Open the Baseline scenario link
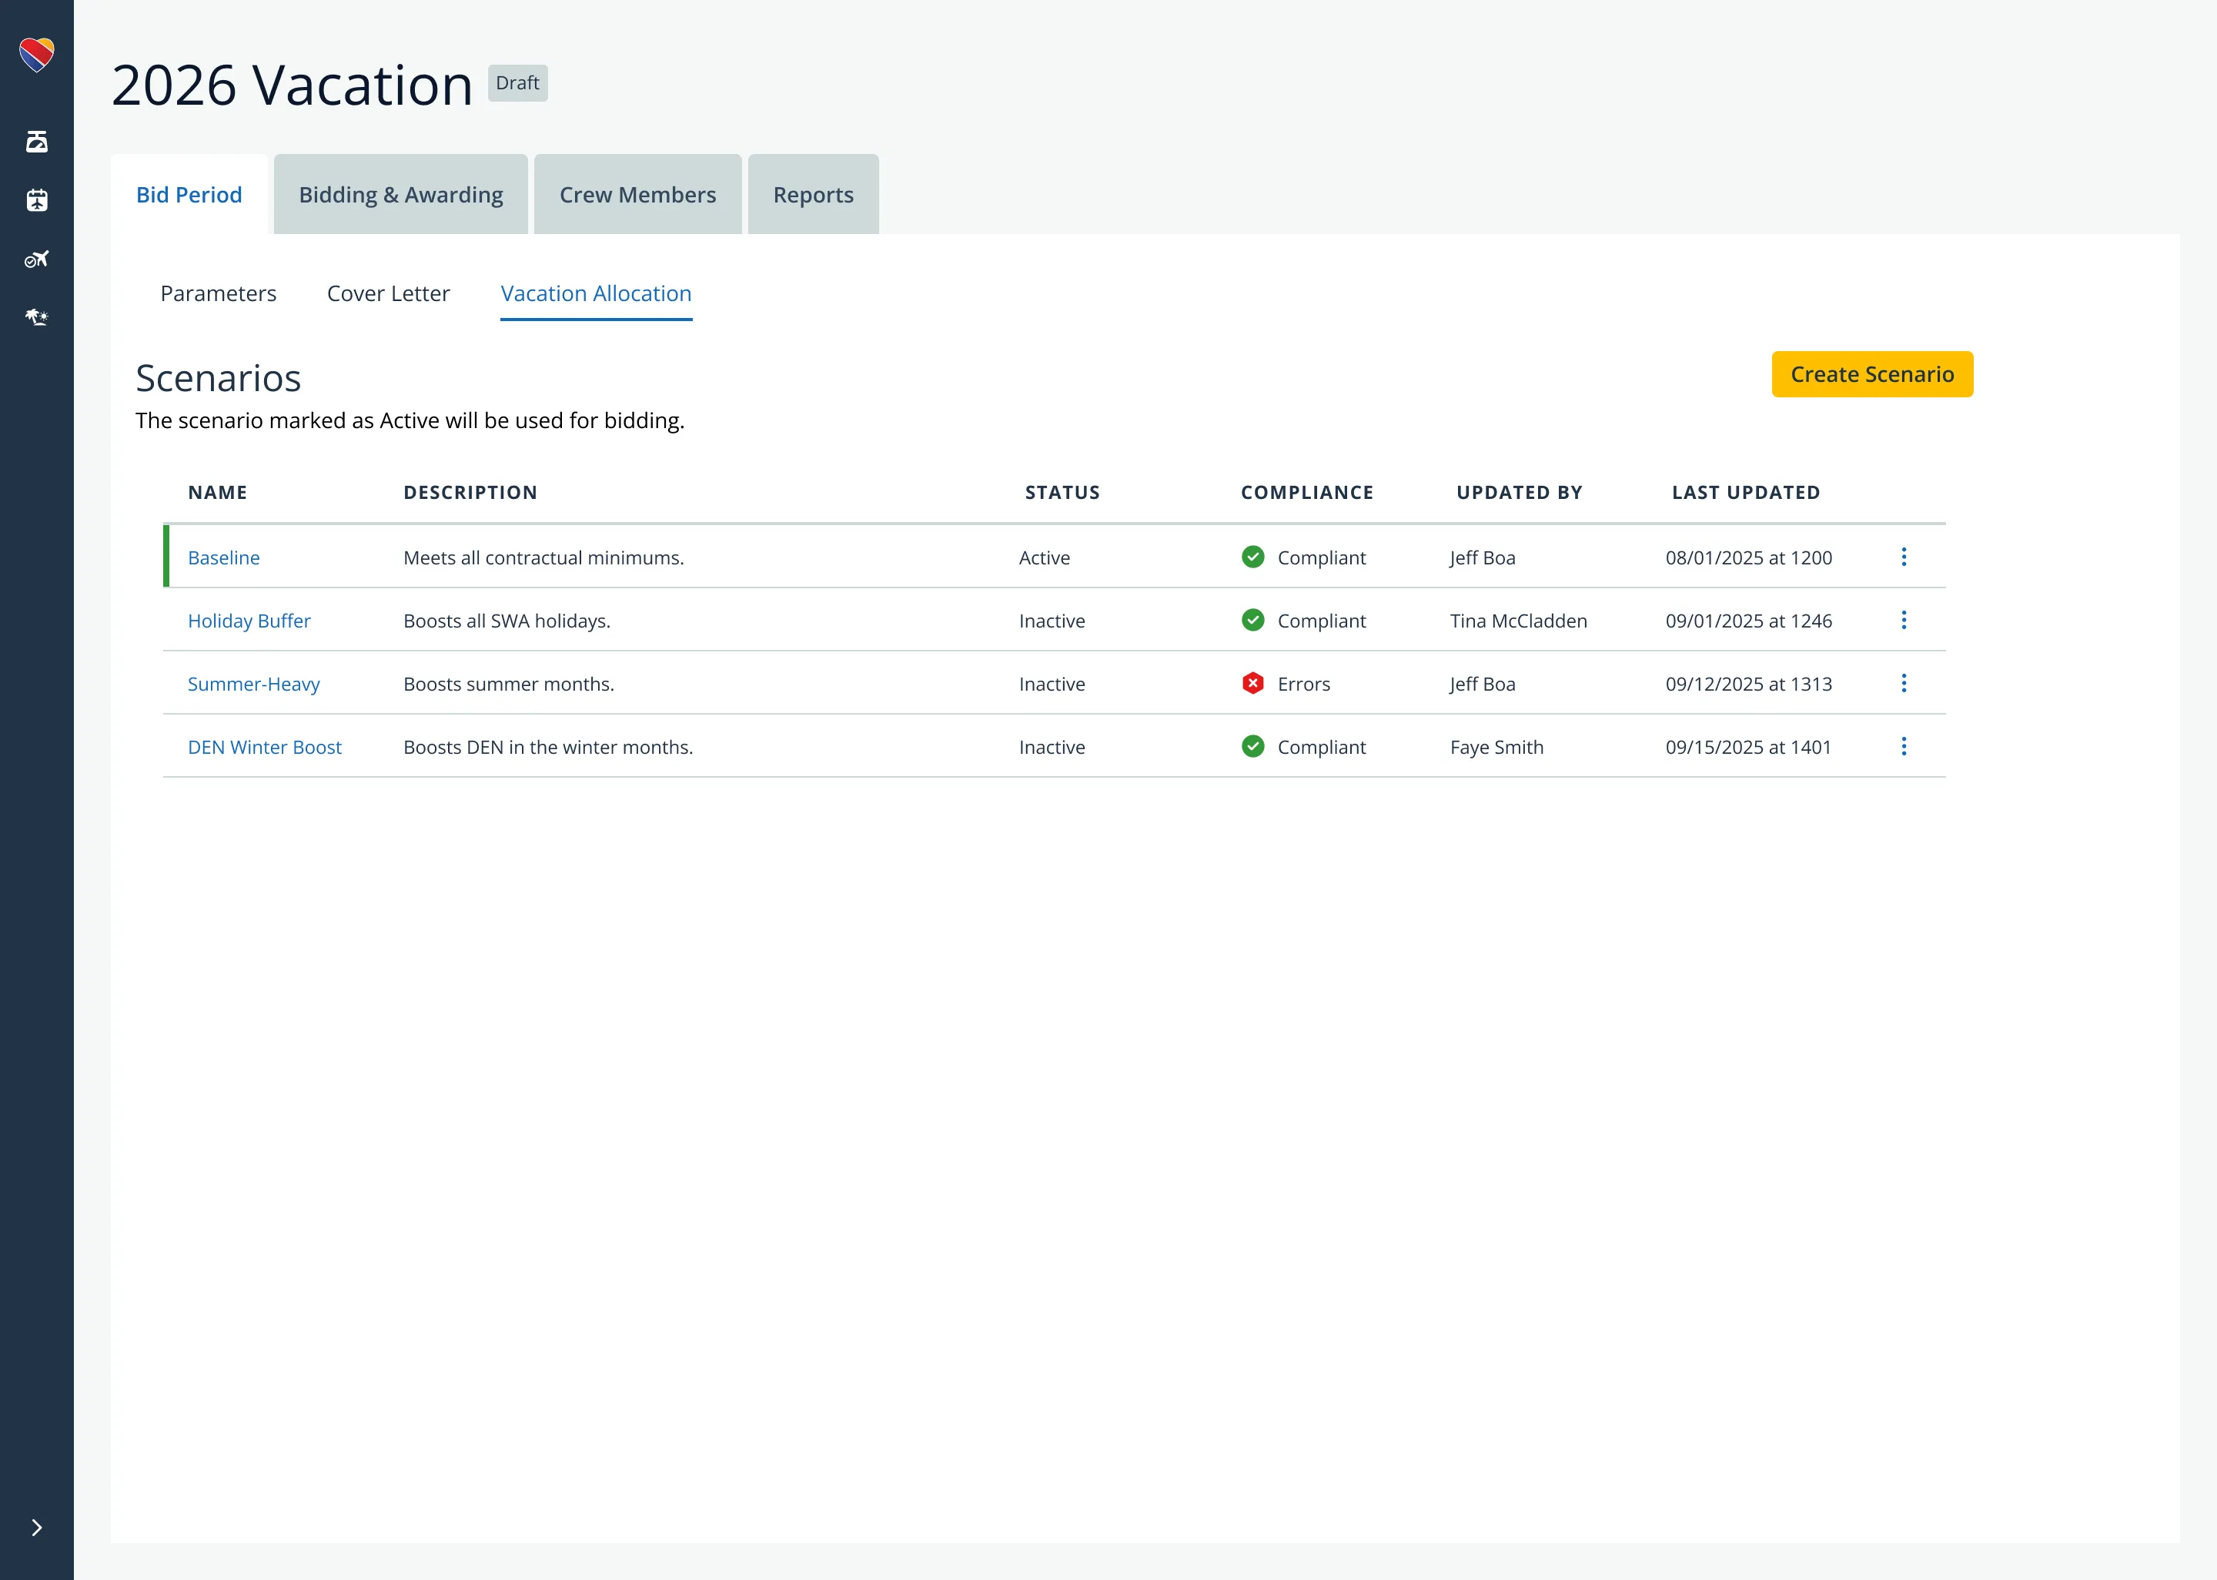Viewport: 2217px width, 1580px height. (x=224, y=557)
